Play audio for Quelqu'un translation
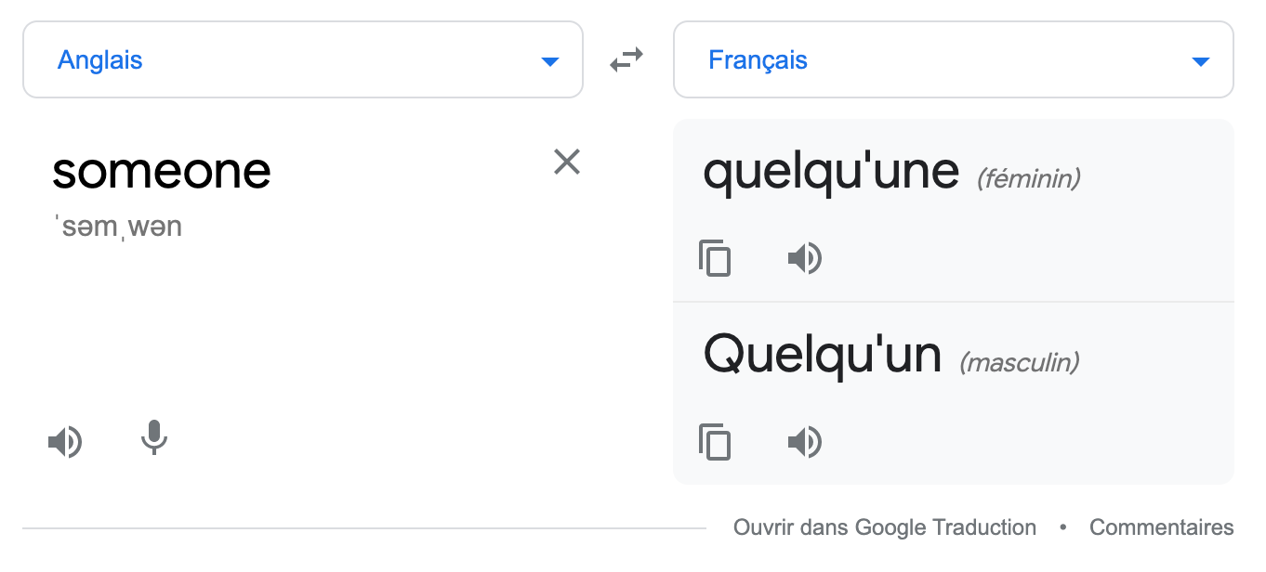Screen dimensions: 1266x572 [x=805, y=442]
